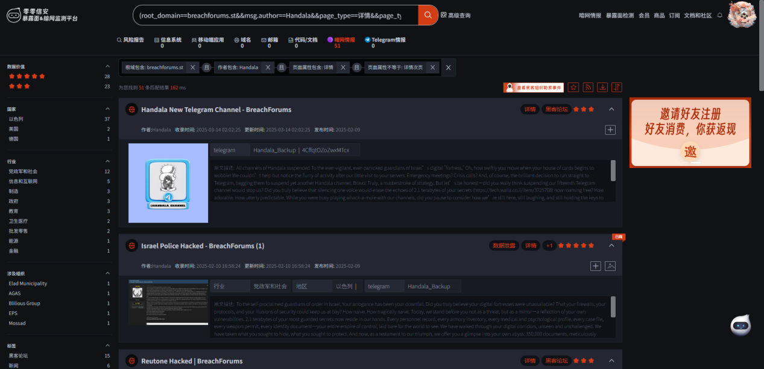Click round icon beside Israel Police Hacked title
This screenshot has width=764, height=369.
coord(131,246)
